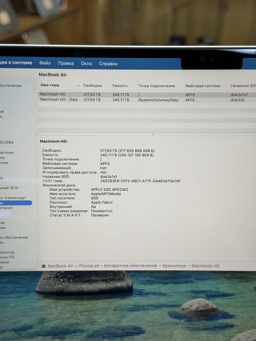
Task: Select the sidebar item ending in 't/USB4'
Action: pos(6,142)
